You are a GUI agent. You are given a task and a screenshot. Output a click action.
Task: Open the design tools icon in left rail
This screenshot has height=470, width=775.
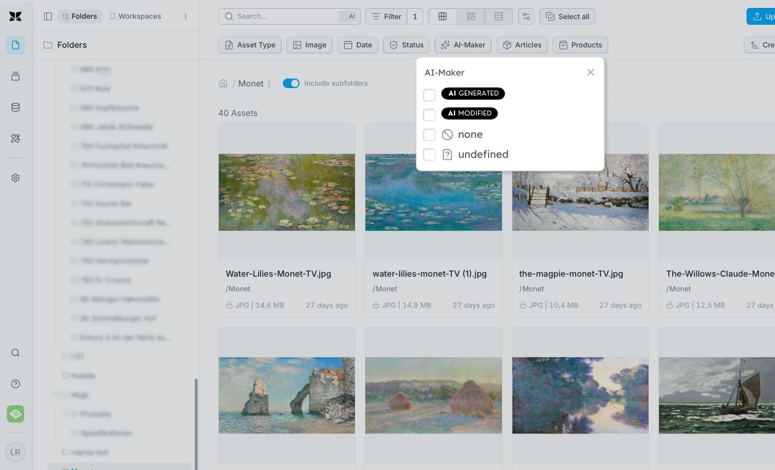[15, 138]
